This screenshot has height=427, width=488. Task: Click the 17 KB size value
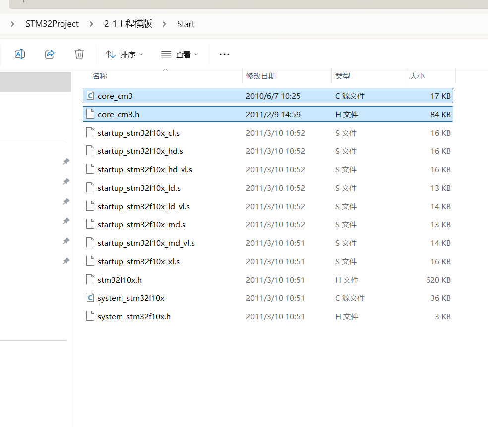440,96
